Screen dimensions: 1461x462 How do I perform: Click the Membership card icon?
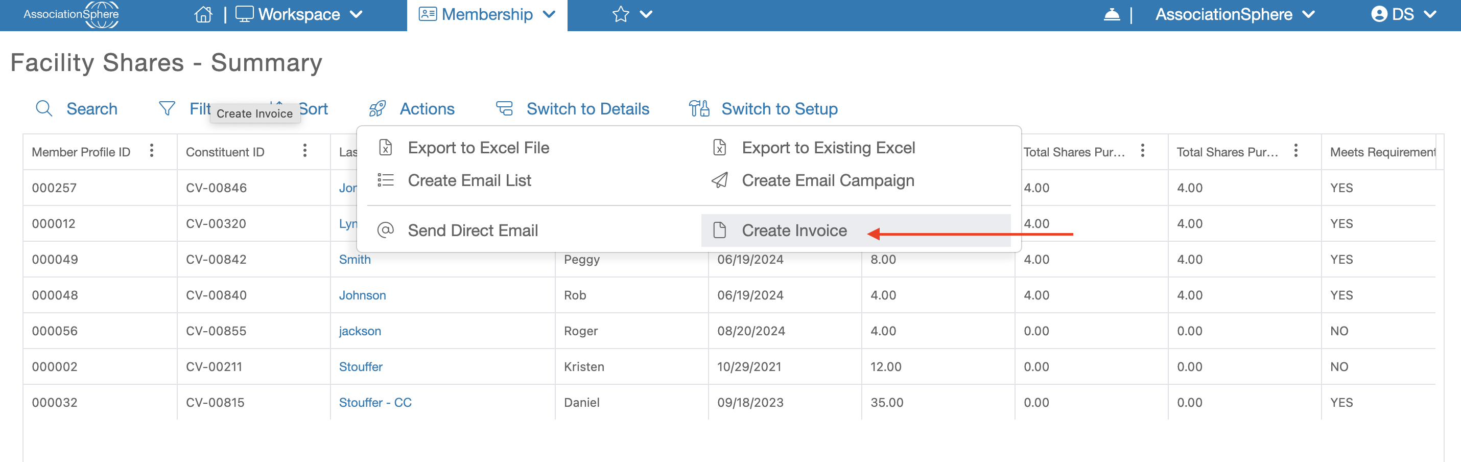[428, 14]
